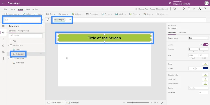The image size is (210, 105).
Task: Open the Text controls dropdown
Action: 51,14
